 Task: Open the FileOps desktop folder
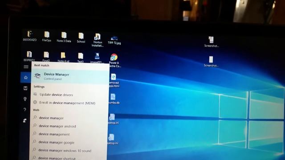pyautogui.click(x=47, y=36)
